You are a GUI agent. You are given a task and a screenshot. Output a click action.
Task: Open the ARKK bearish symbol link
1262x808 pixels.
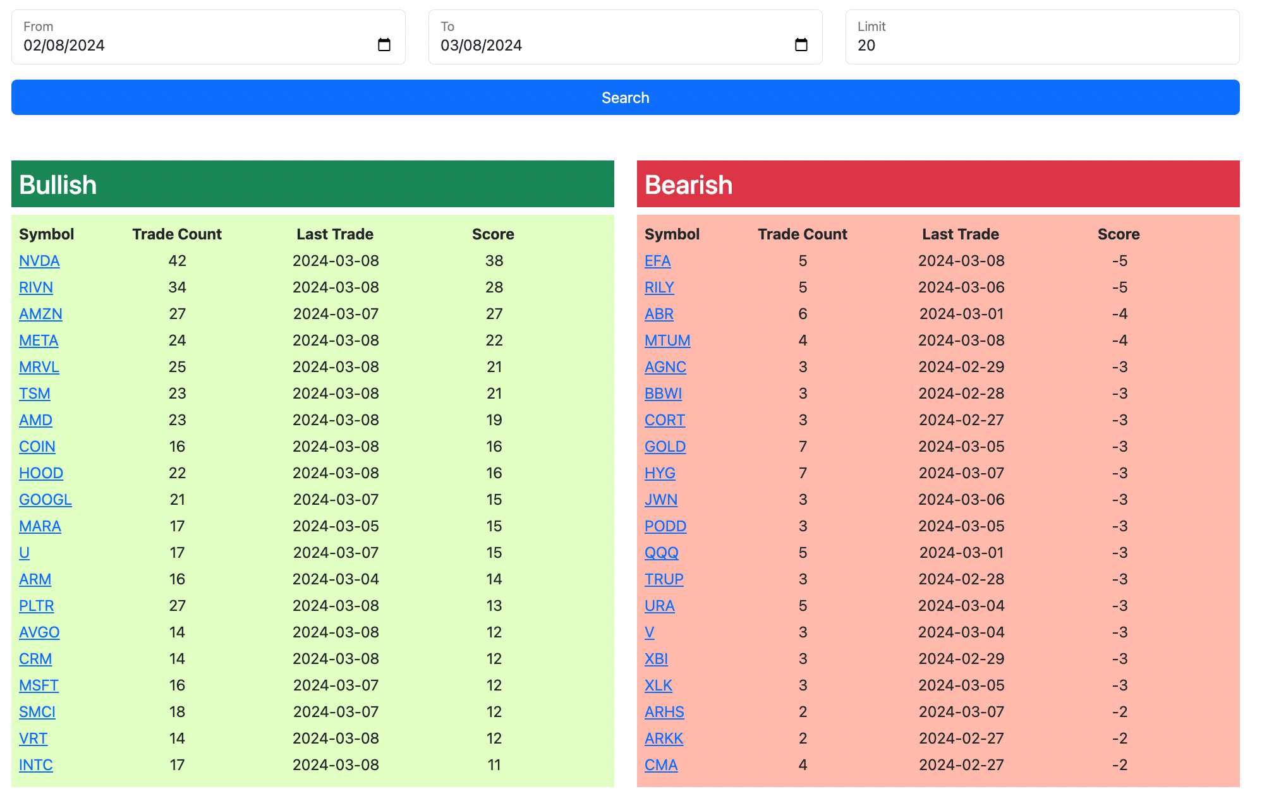664,739
